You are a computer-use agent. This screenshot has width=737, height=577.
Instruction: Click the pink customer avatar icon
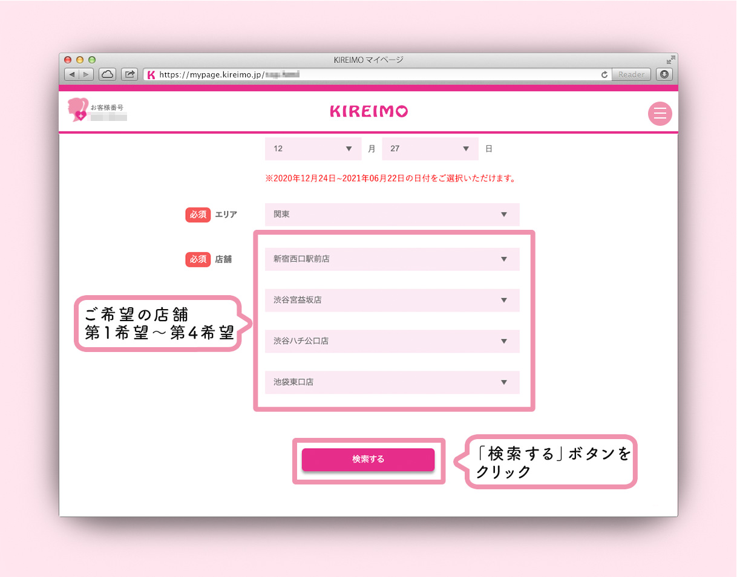click(x=77, y=110)
